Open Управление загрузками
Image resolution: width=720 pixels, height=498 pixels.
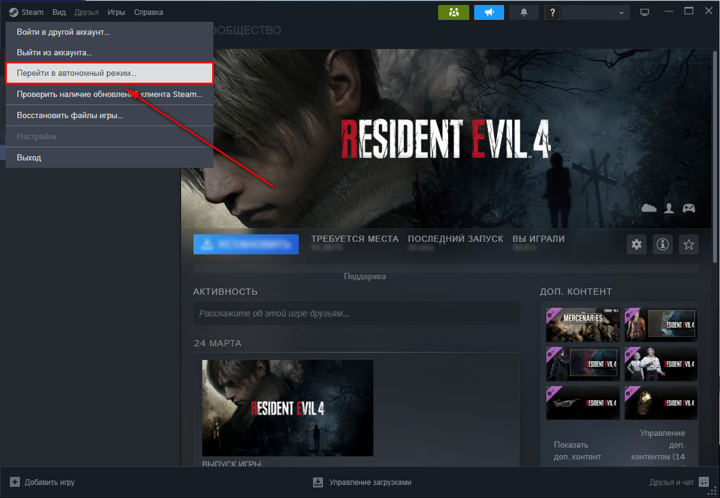pyautogui.click(x=362, y=482)
